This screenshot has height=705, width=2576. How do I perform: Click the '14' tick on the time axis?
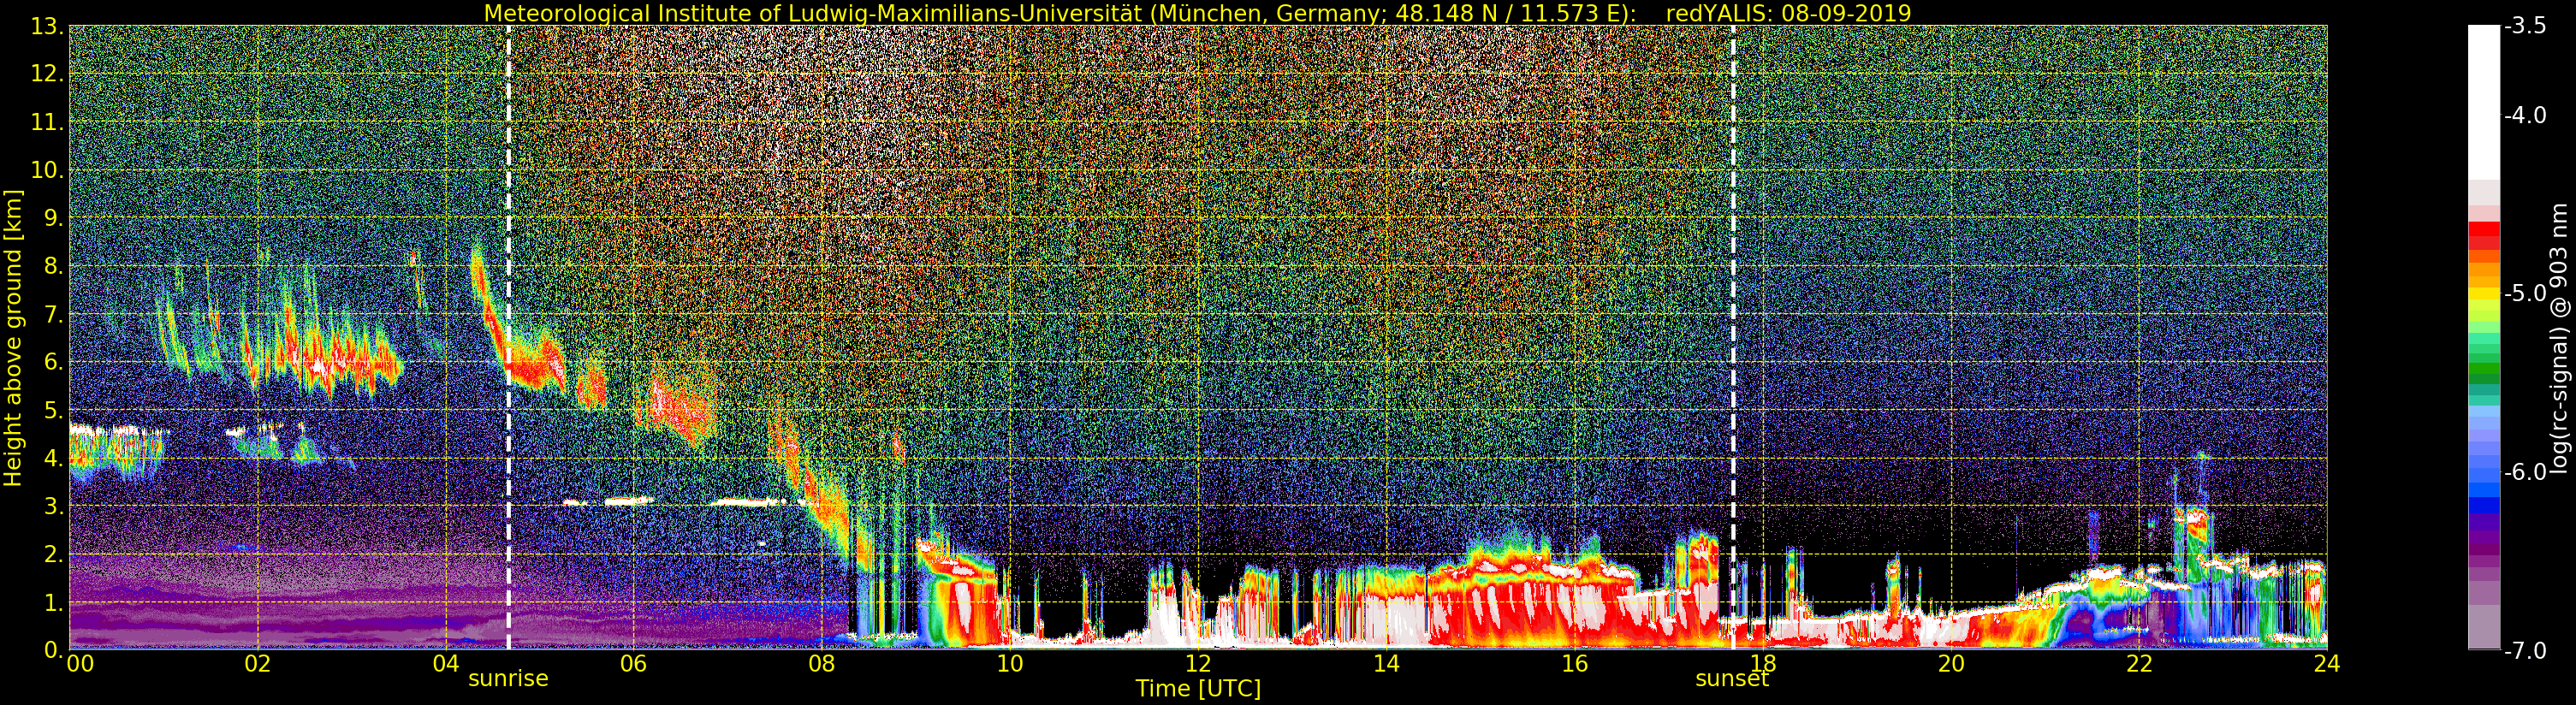point(1386,664)
